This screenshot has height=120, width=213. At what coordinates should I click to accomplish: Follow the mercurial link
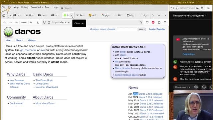tap(31, 50)
